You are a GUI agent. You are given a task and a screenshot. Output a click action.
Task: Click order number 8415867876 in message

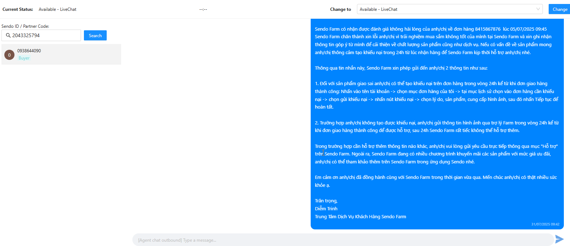[x=488, y=29]
